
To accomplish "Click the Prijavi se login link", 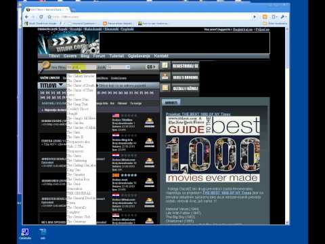I will pos(263,29).
